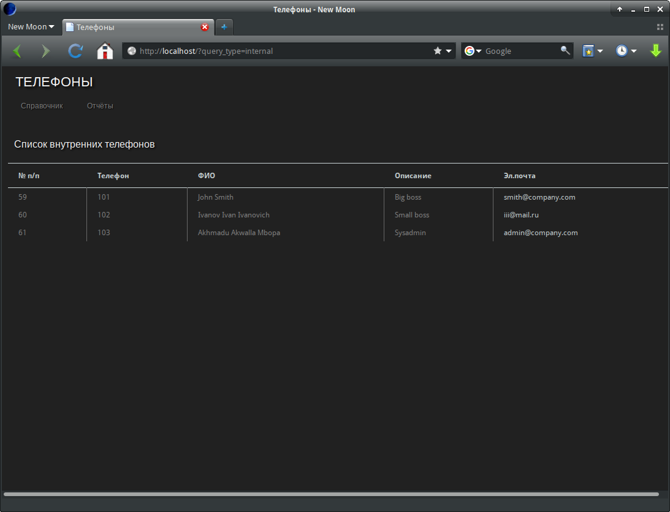The image size is (670, 512).
Task: Open downloads with the green arrow
Action: click(x=655, y=51)
